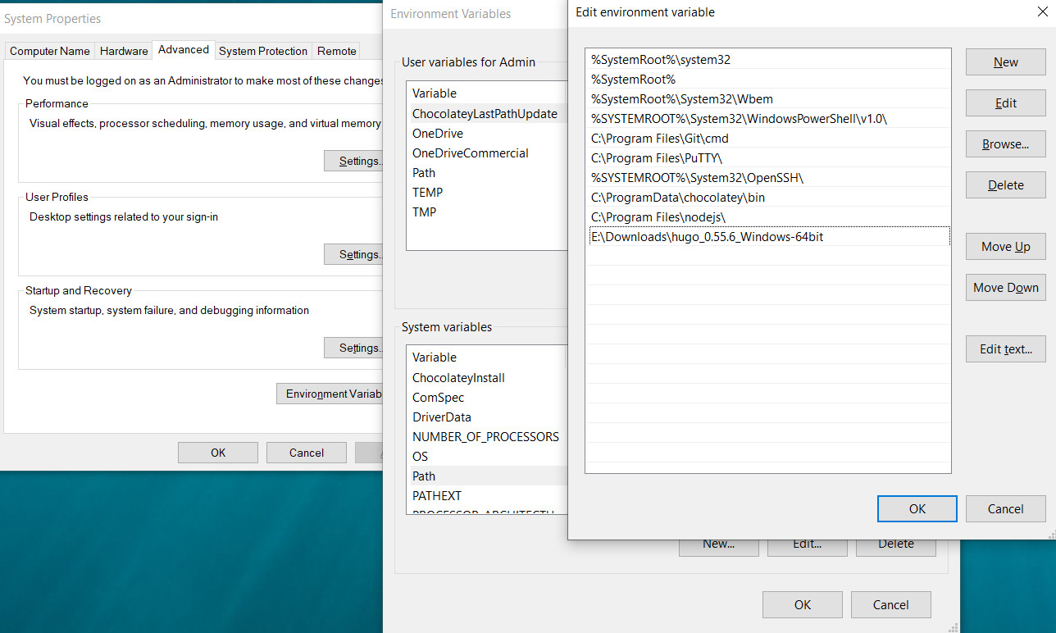Click OK in Environment Variables window
Viewport: 1056px width, 633px height.
tap(803, 605)
